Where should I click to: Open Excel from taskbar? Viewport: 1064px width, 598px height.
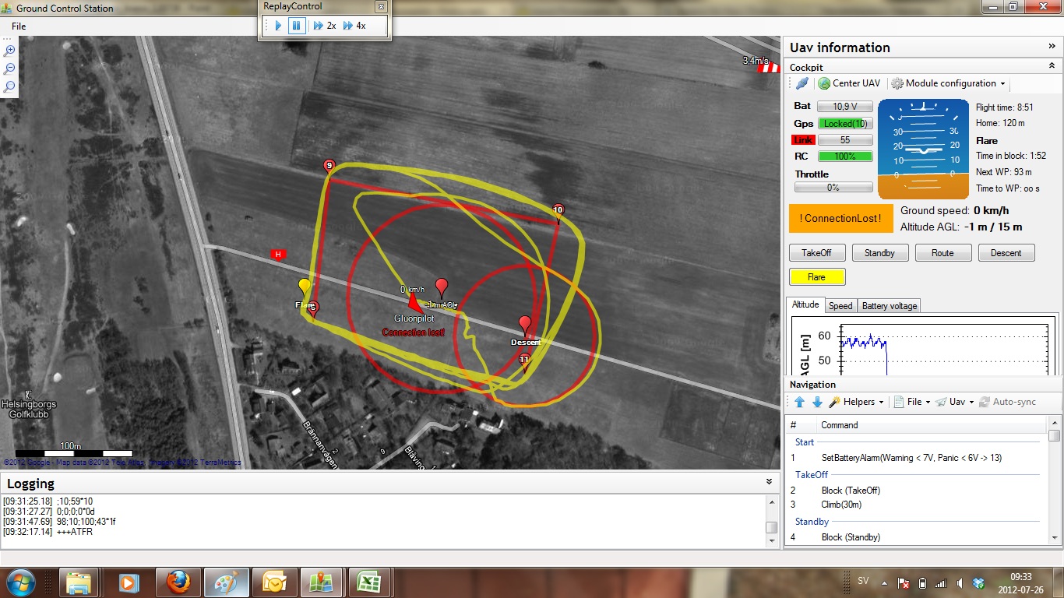[368, 582]
